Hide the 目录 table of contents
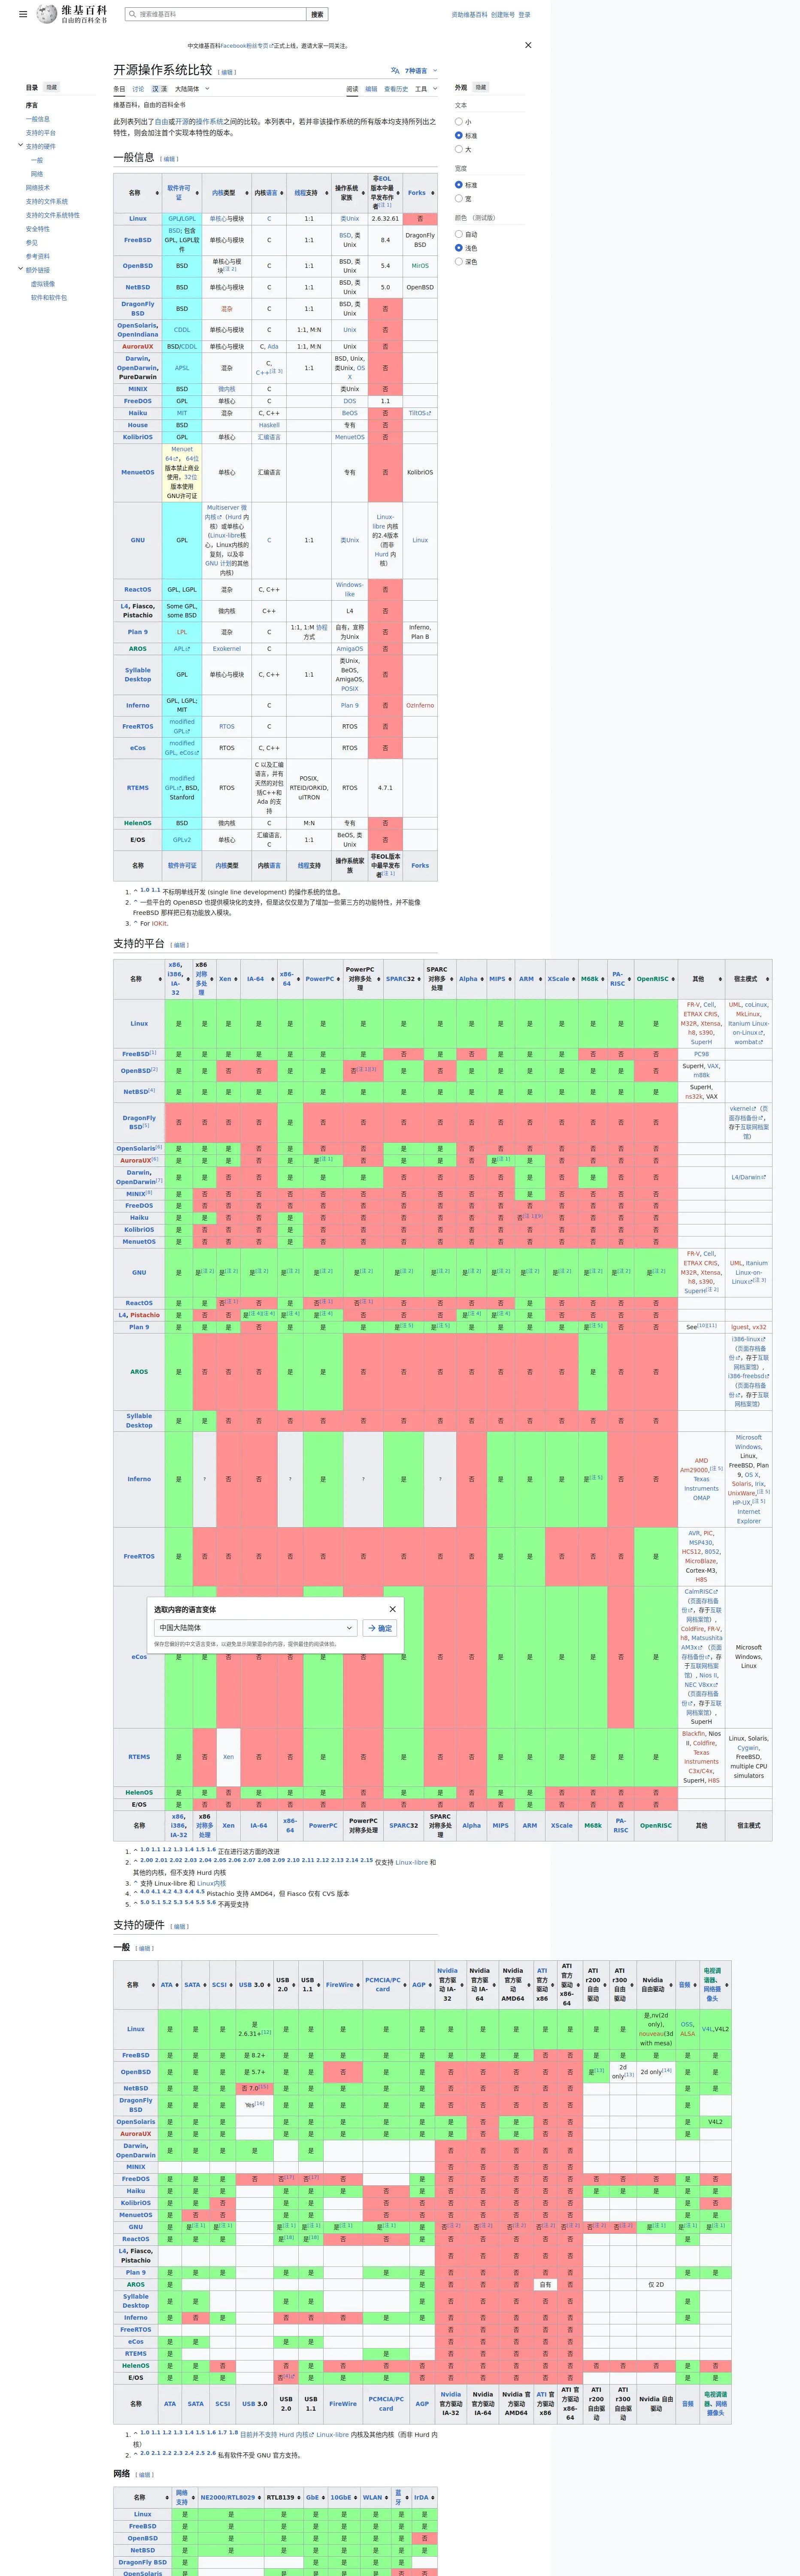Viewport: 800px width, 2576px height. point(52,87)
